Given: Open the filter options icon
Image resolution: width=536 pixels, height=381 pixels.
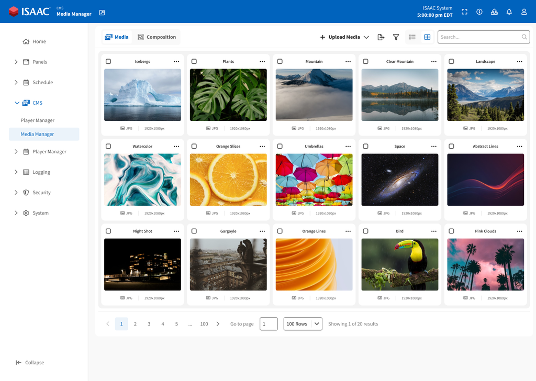Looking at the screenshot, I should click(x=396, y=37).
